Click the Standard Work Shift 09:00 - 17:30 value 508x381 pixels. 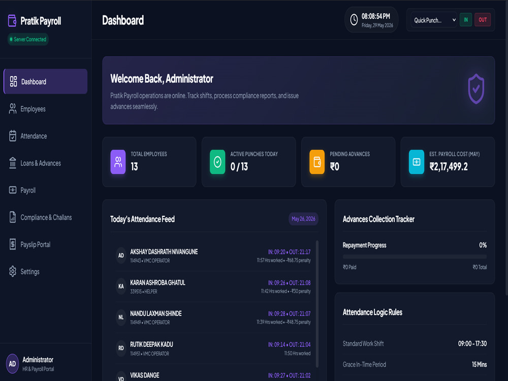pyautogui.click(x=472, y=343)
